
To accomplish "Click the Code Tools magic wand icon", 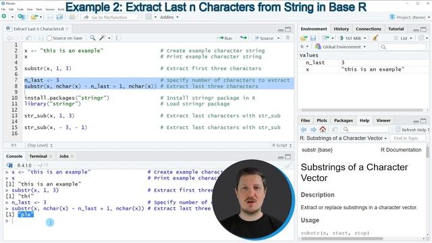I will pyautogui.click(x=103, y=38).
